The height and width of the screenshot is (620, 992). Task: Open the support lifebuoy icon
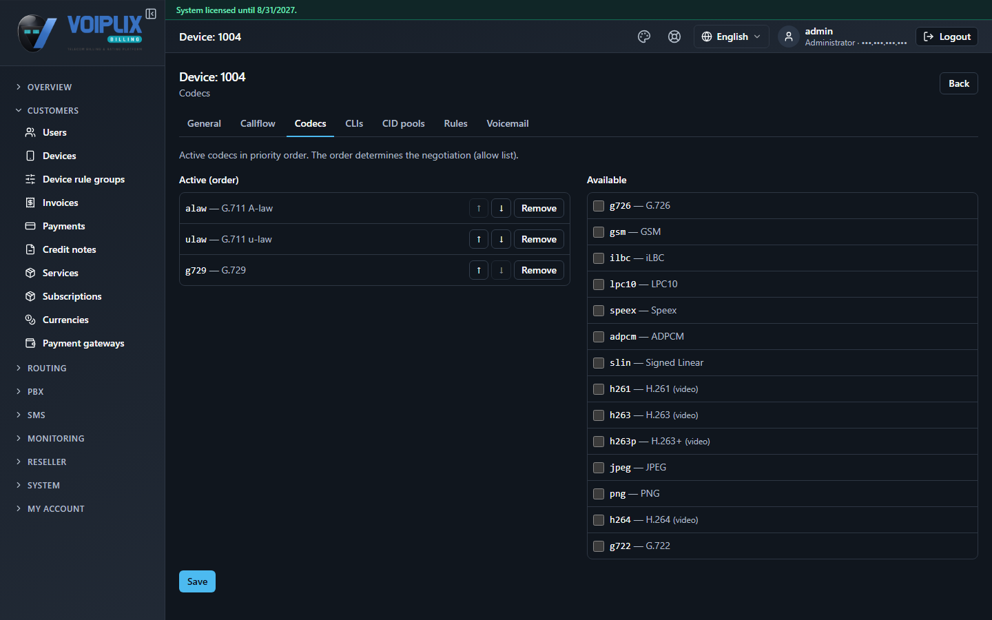click(x=674, y=37)
